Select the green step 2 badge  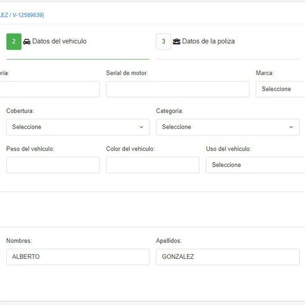(x=14, y=42)
